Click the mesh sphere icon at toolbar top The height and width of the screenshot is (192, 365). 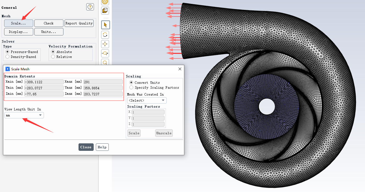click(105, 2)
